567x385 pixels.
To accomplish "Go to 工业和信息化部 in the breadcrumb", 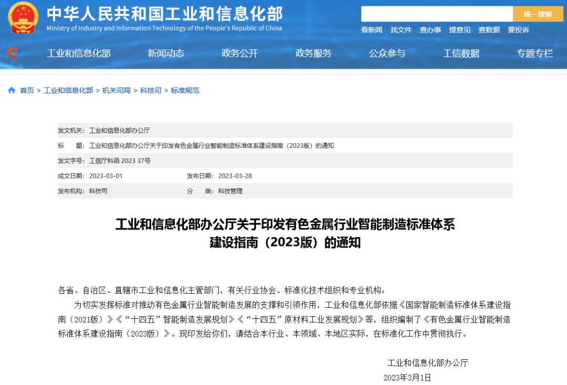I will pyautogui.click(x=68, y=90).
